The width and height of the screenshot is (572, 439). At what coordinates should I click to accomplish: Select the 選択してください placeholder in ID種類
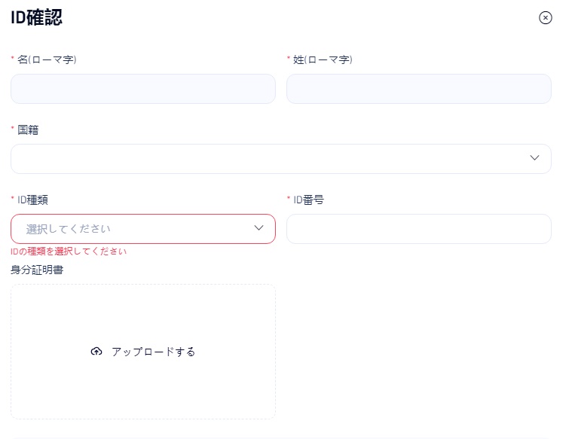pos(69,229)
